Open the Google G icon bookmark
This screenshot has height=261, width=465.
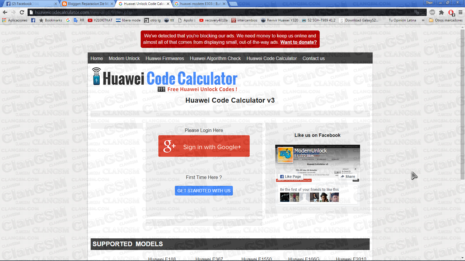(x=68, y=20)
